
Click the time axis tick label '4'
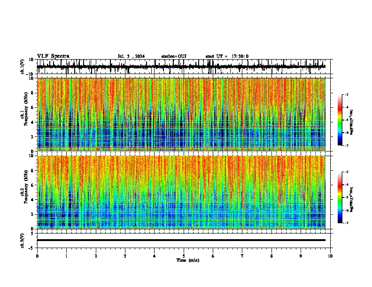(155, 256)
